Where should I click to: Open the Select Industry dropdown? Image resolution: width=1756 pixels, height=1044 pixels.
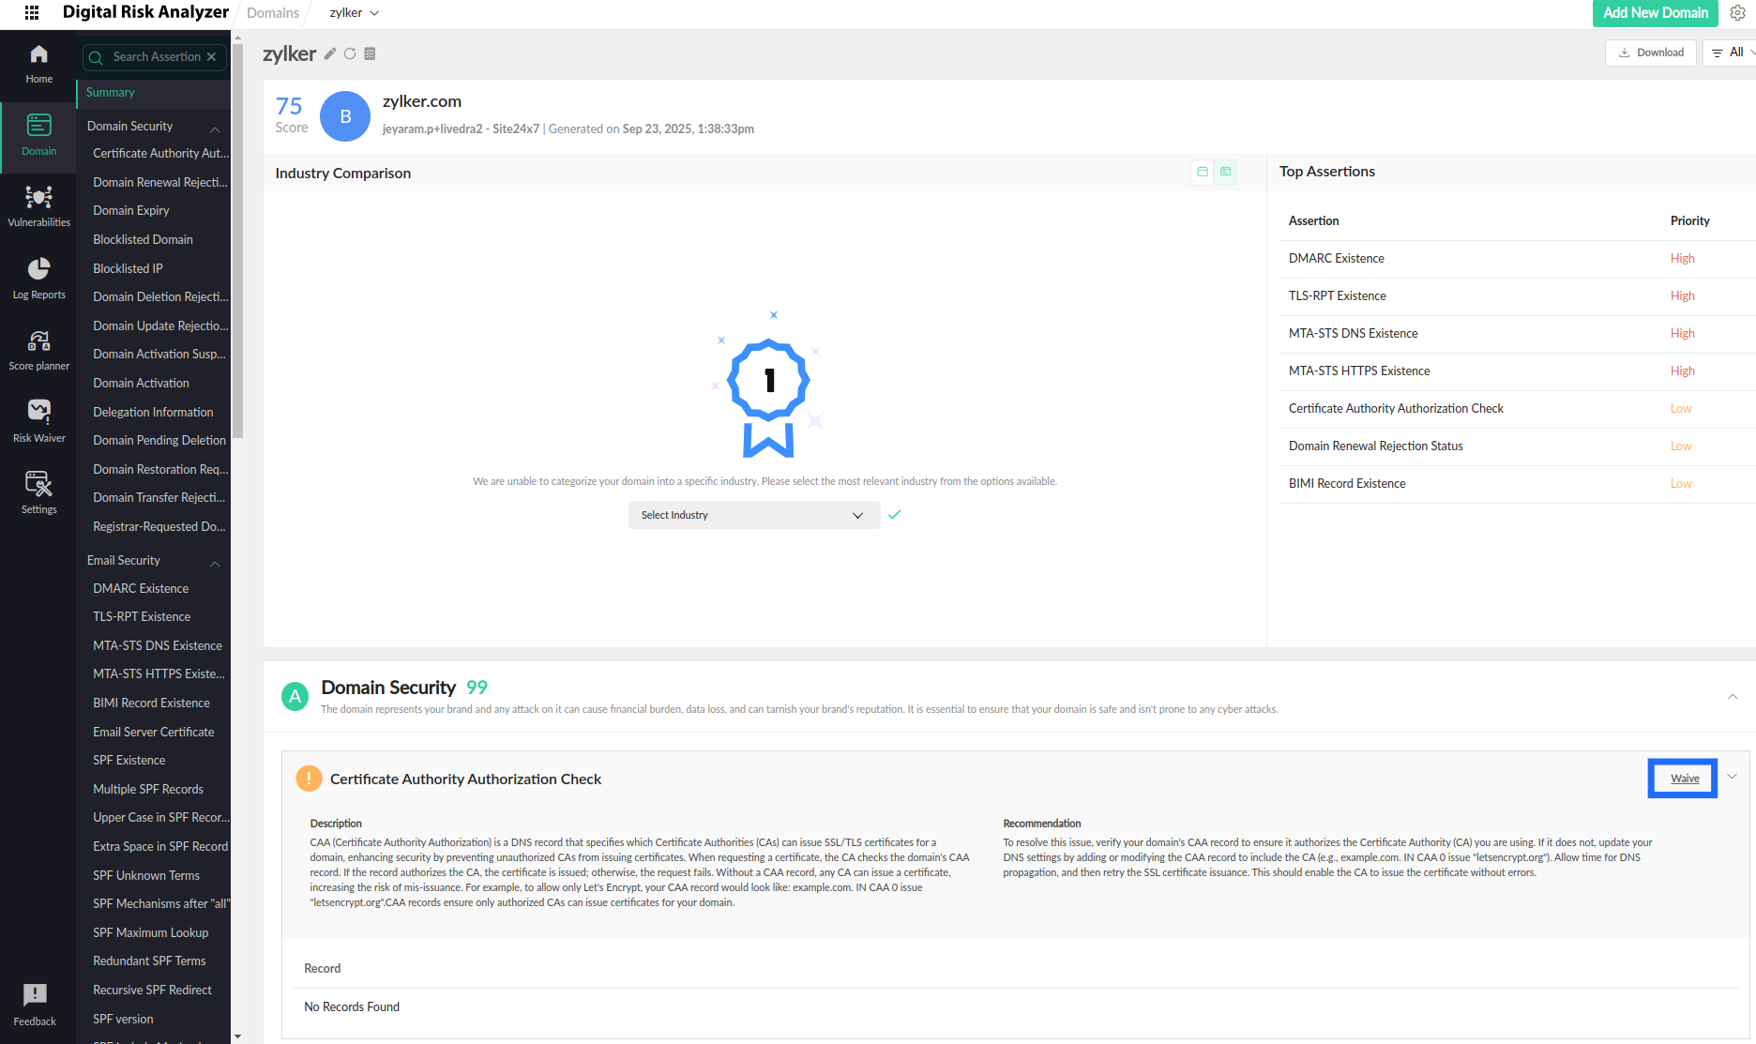pyautogui.click(x=752, y=515)
